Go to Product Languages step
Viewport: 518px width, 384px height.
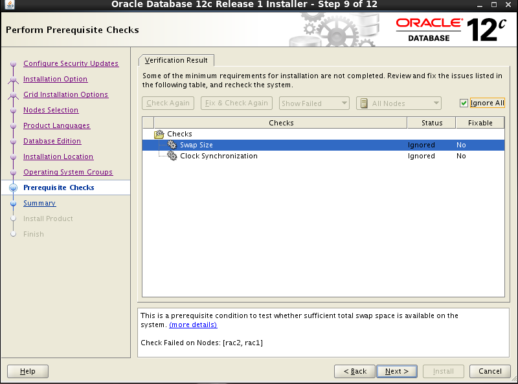tap(56, 125)
